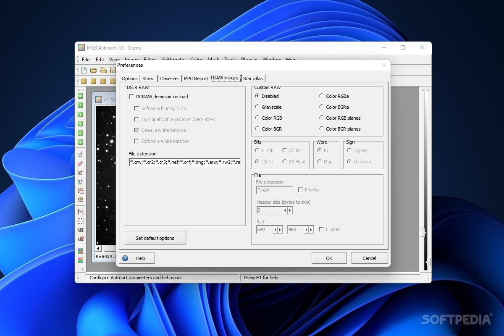504x336 pixels.
Task: Click the profile graph curve icon
Action: tap(80, 212)
